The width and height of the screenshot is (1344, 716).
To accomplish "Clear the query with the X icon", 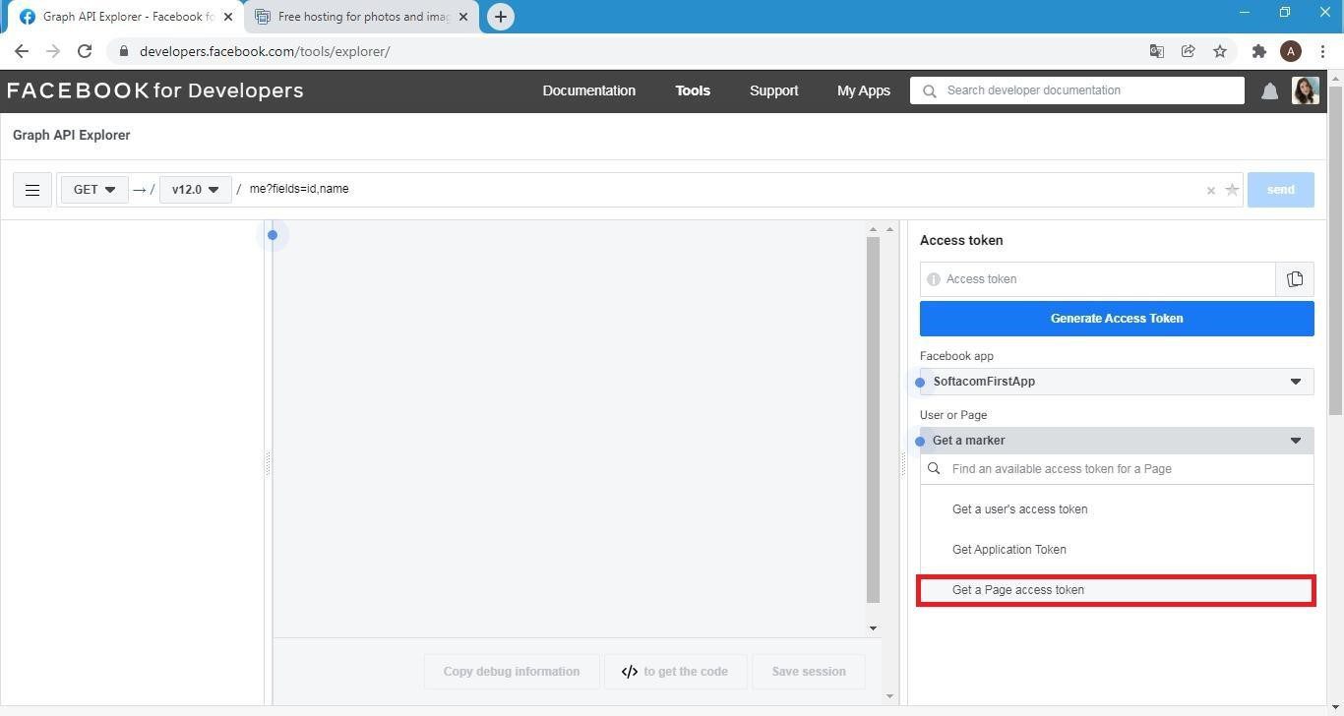I will tap(1211, 191).
